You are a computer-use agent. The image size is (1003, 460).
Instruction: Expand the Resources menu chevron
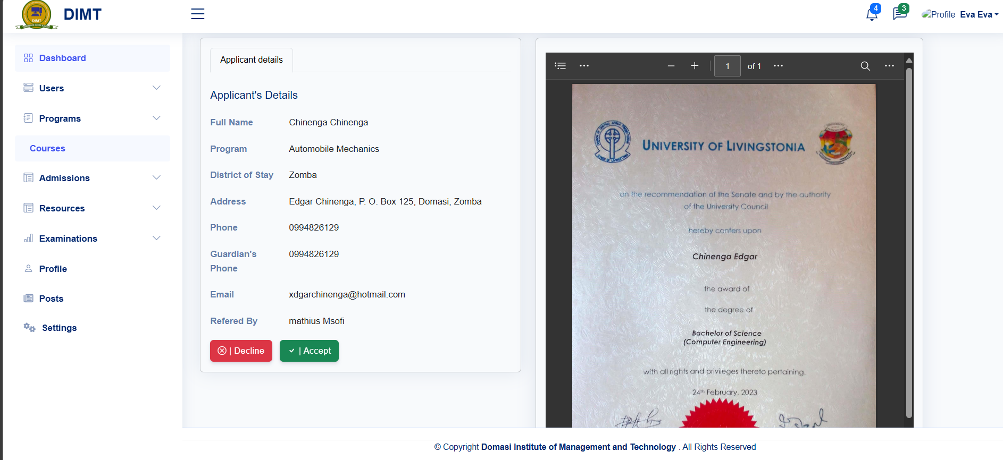pyautogui.click(x=156, y=208)
